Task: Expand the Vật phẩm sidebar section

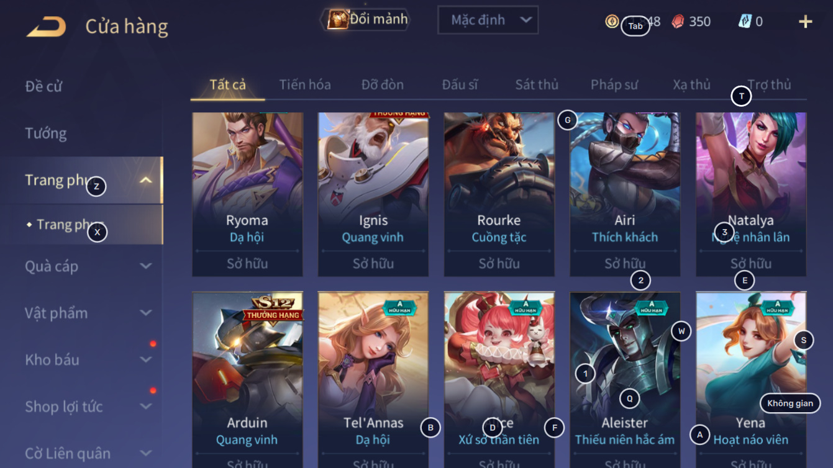Action: click(145, 313)
